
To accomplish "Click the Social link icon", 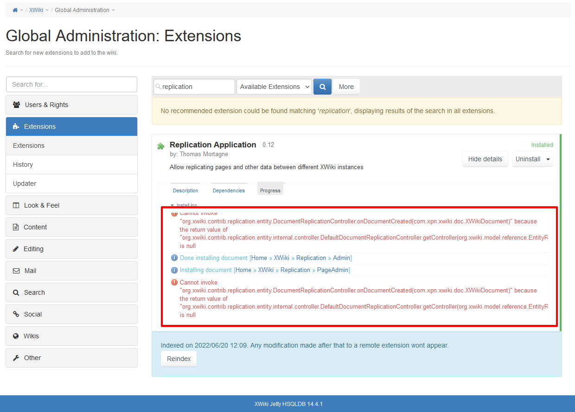I will pyautogui.click(x=16, y=314).
